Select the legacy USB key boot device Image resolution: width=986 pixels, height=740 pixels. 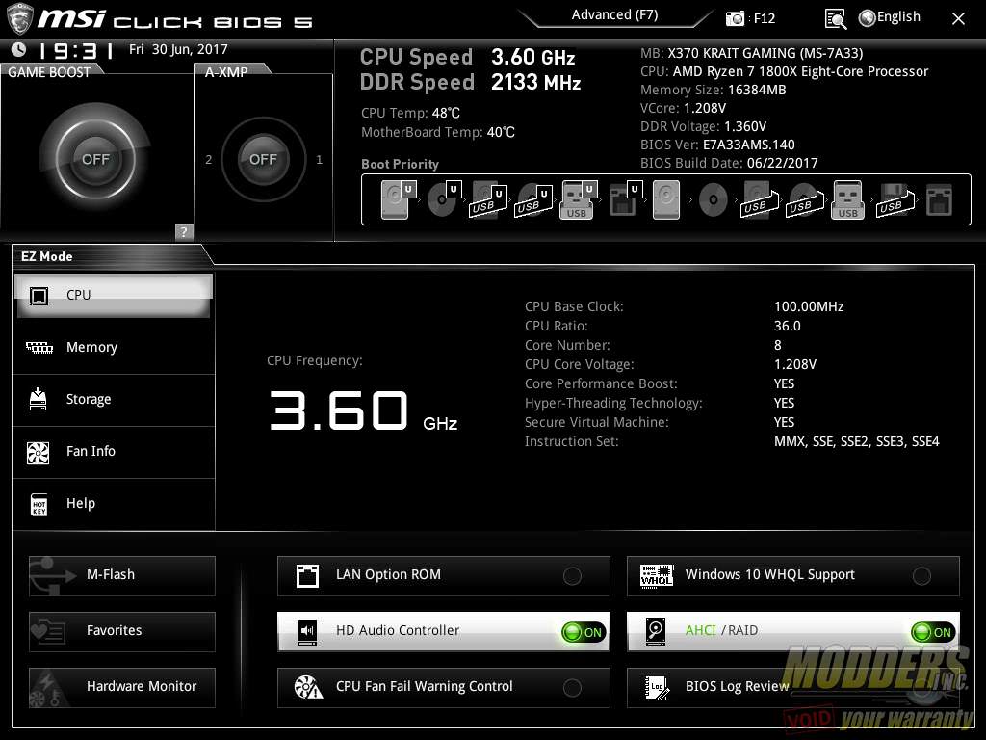tap(847, 200)
